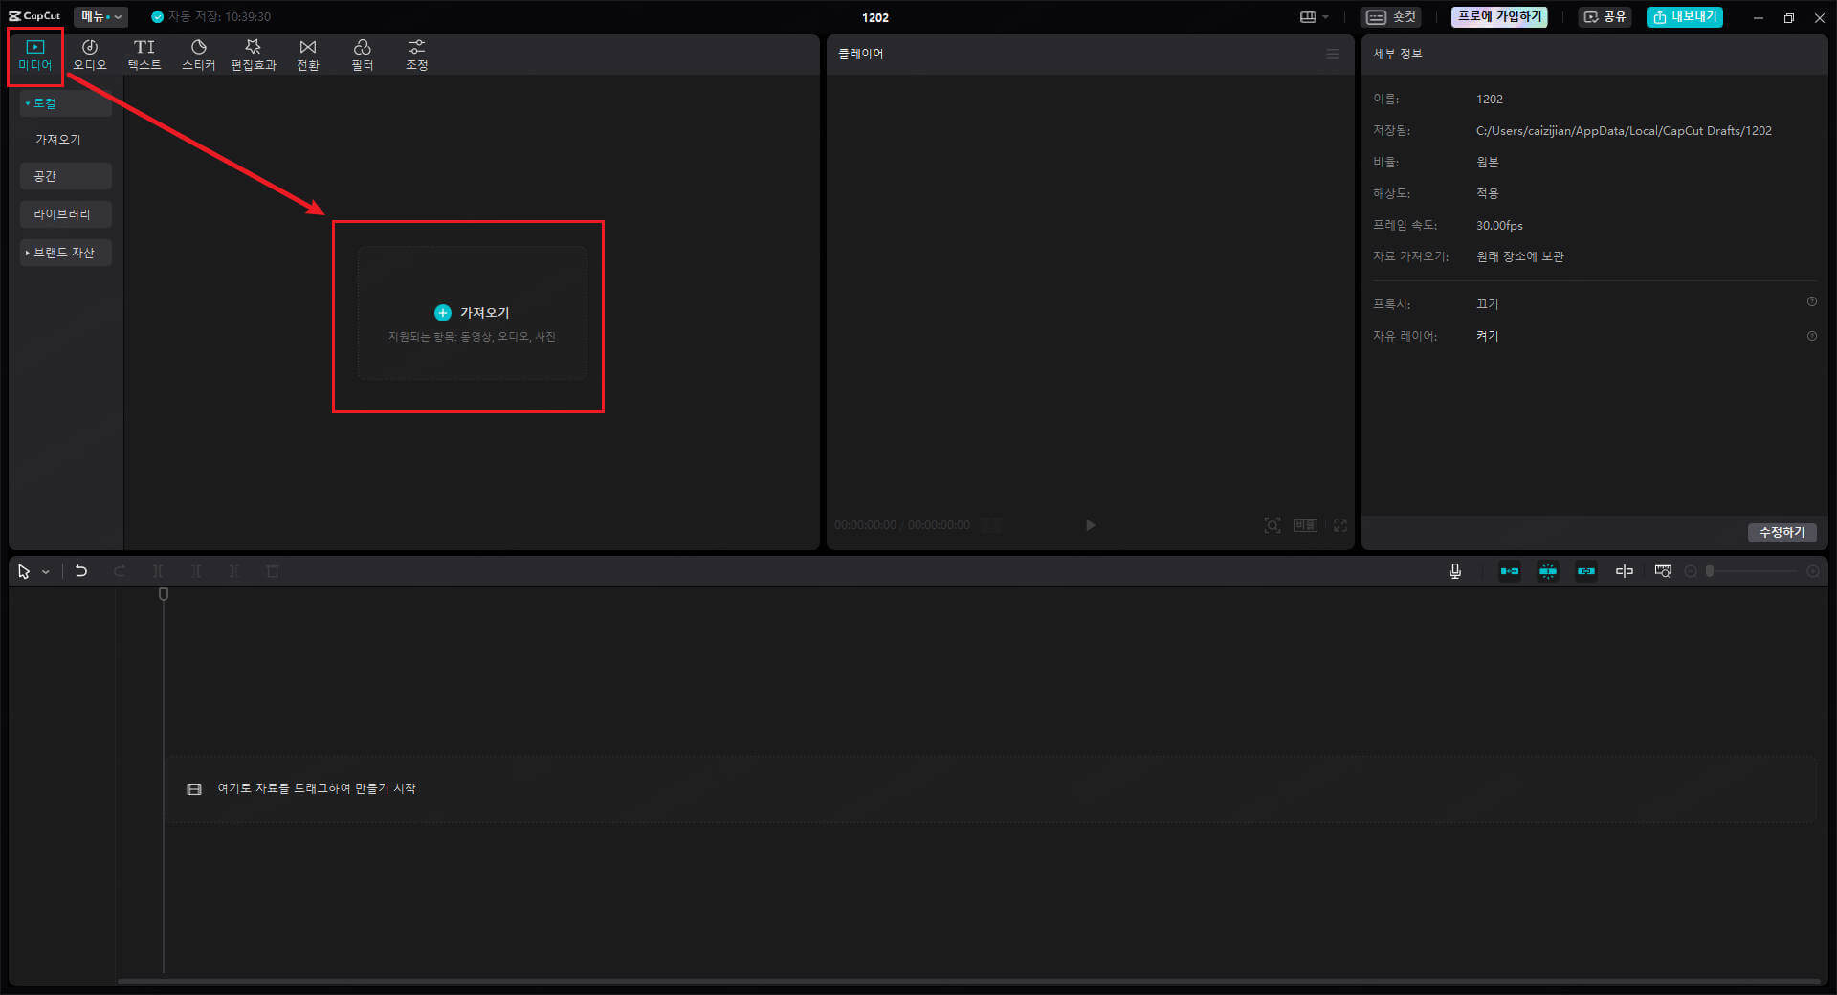The height and width of the screenshot is (995, 1837).
Task: Open the 미디어 (Media) tab
Action: tap(35, 55)
